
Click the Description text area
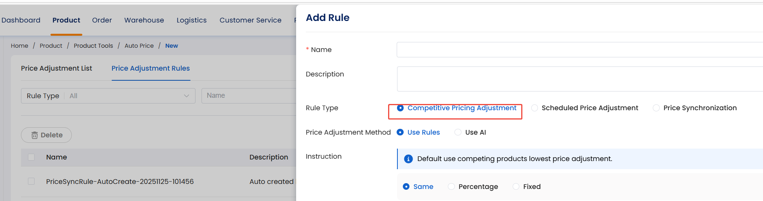tap(578, 79)
